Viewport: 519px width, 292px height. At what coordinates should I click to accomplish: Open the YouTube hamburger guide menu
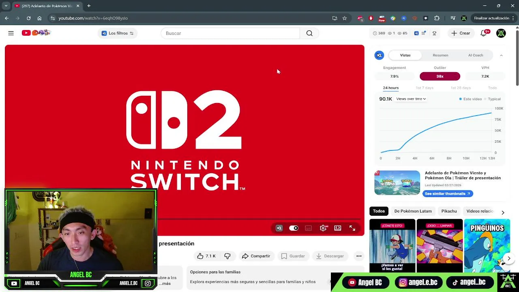coord(11,33)
